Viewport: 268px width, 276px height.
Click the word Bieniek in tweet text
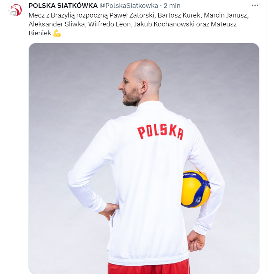tap(40, 33)
